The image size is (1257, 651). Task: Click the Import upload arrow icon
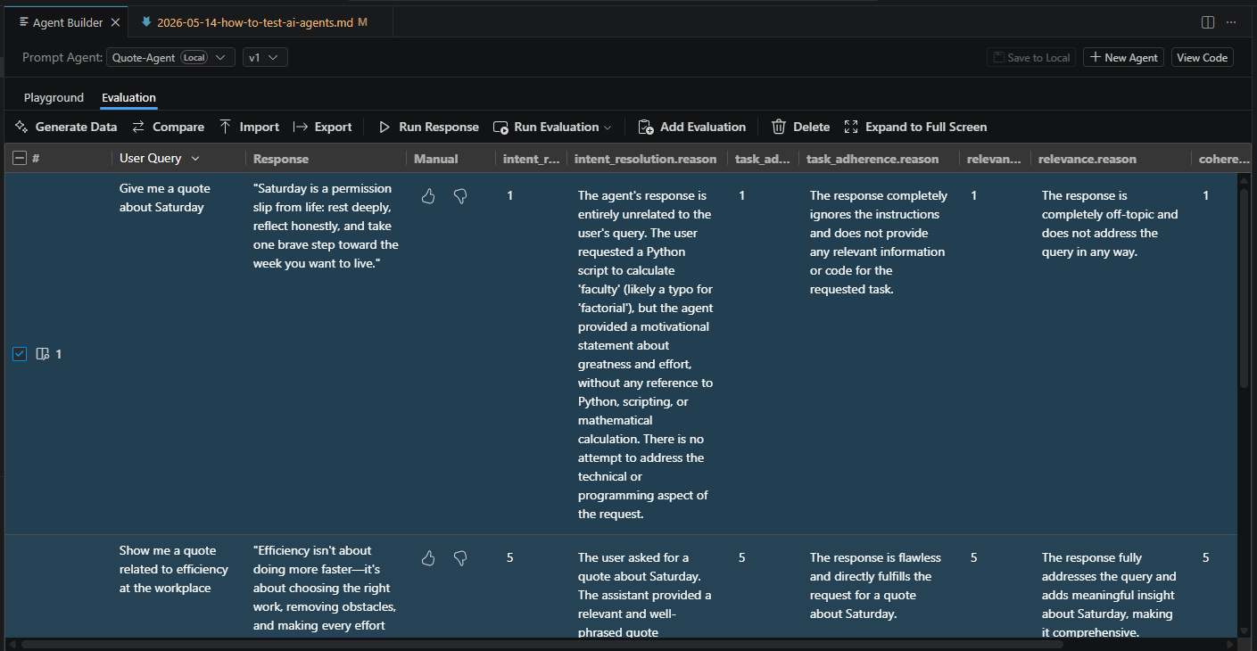click(225, 127)
